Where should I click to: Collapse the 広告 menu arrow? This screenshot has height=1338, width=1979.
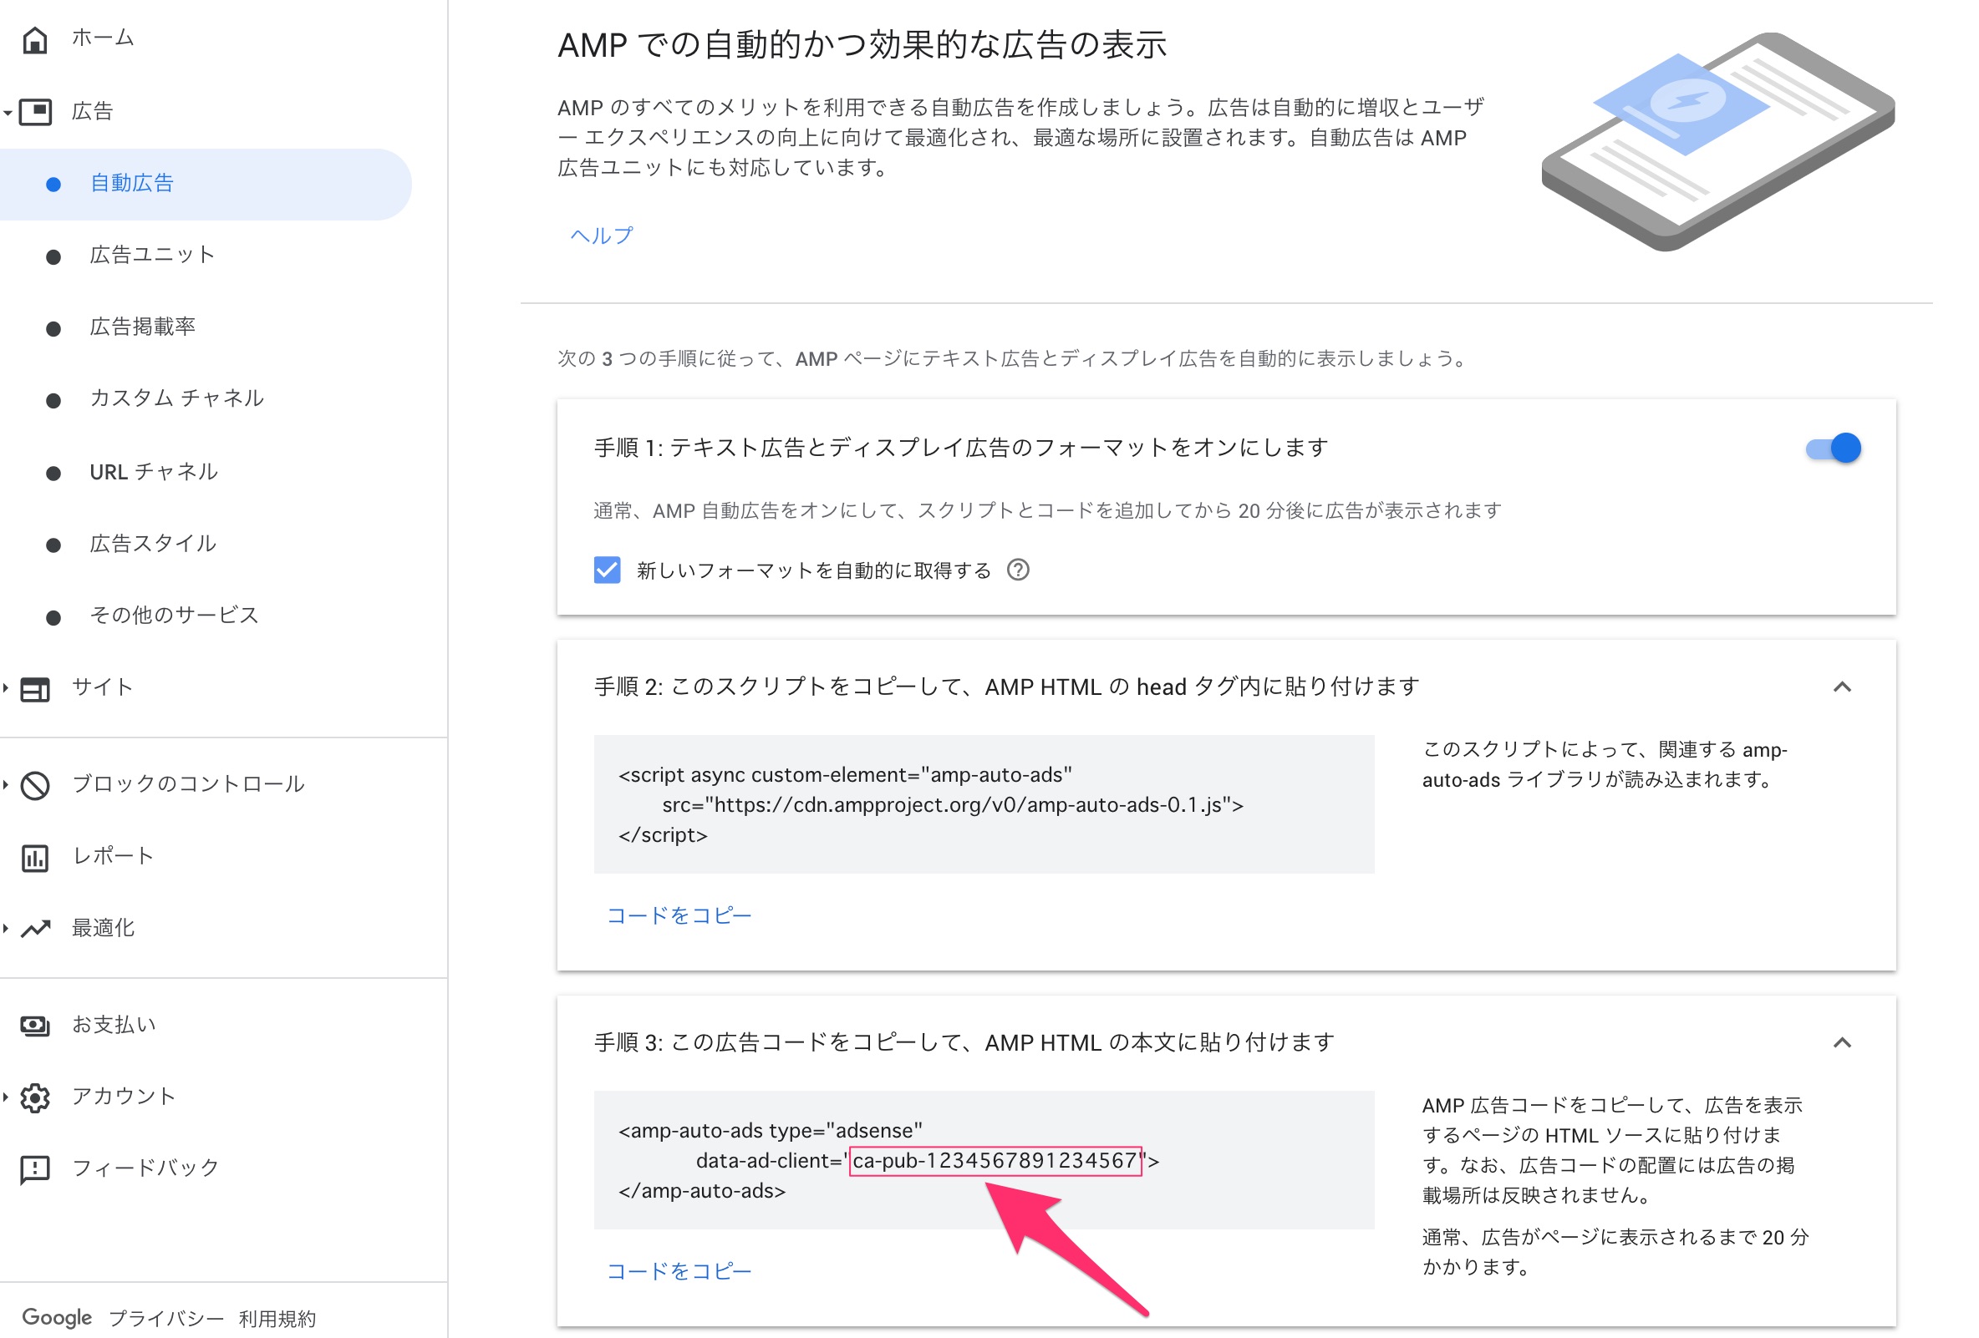click(x=7, y=113)
